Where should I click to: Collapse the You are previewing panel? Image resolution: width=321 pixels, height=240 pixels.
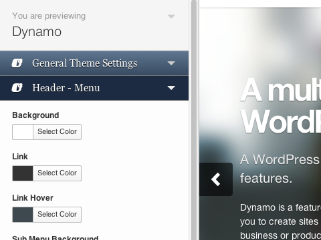[171, 17]
